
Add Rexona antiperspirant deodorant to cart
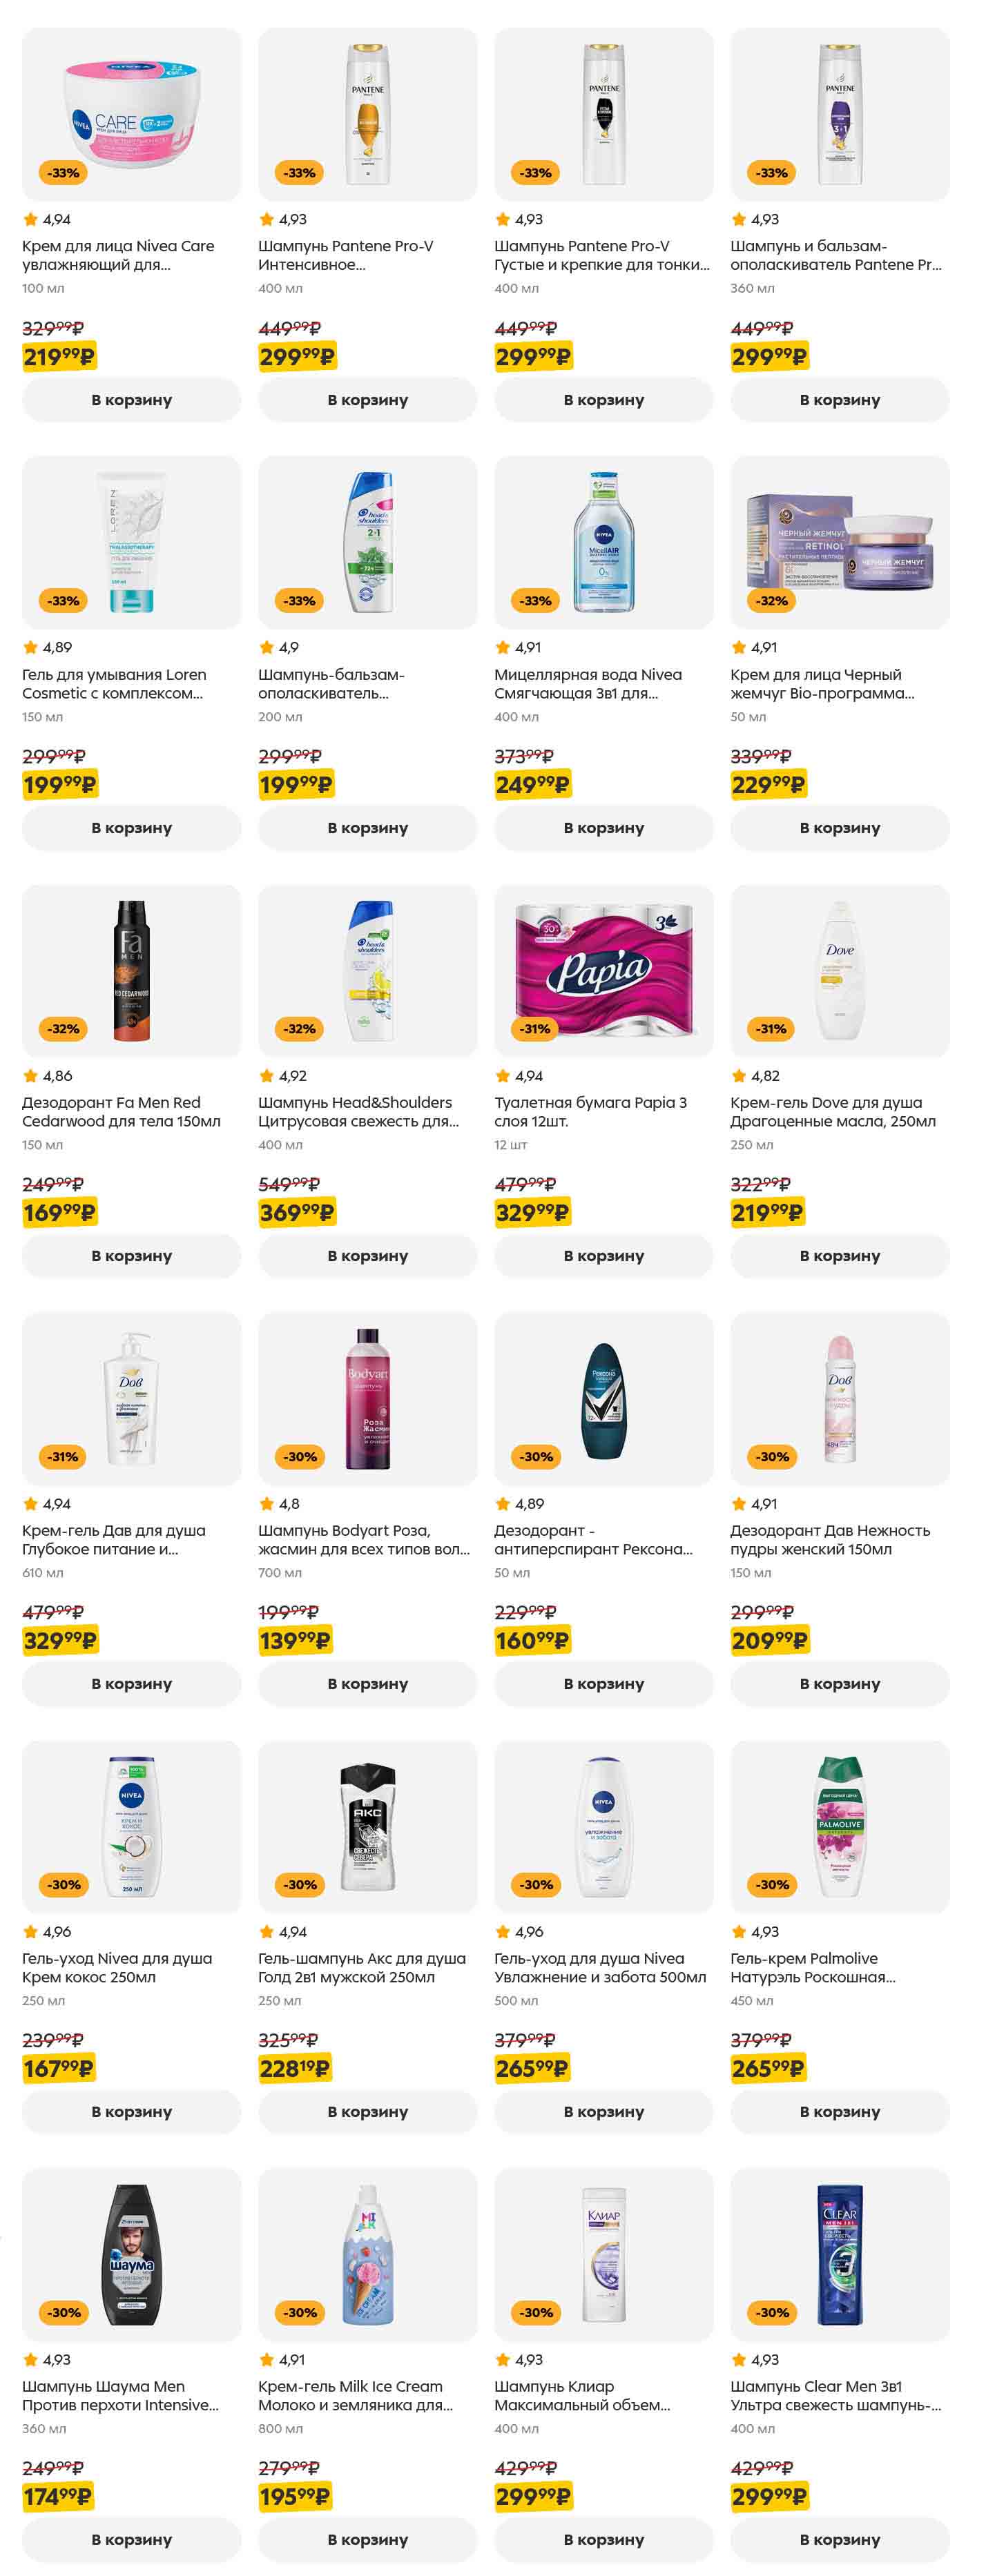pyautogui.click(x=603, y=1684)
